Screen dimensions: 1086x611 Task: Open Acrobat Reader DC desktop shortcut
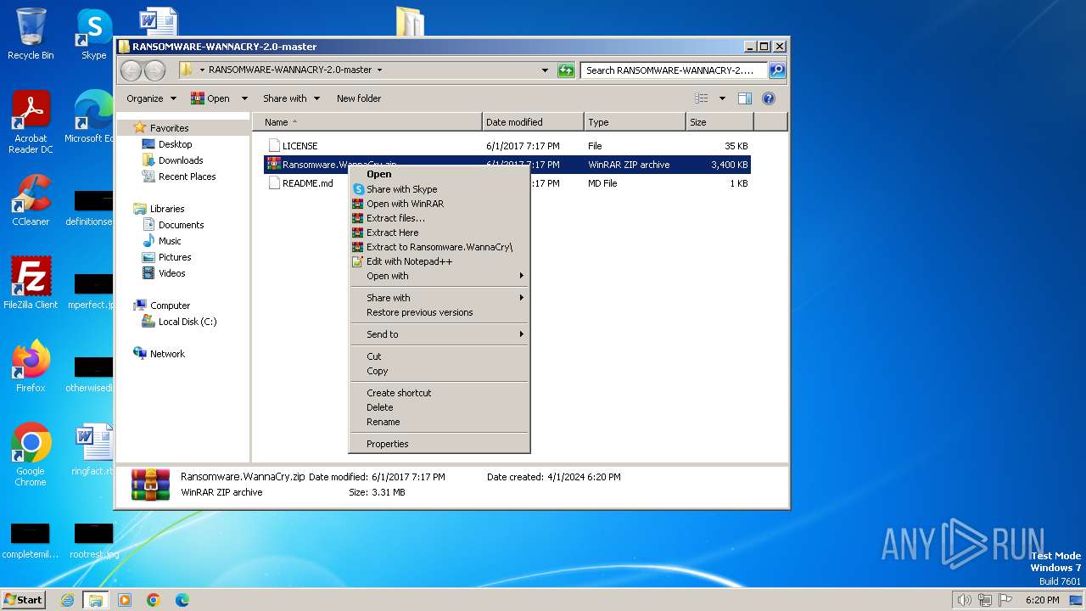(x=31, y=121)
